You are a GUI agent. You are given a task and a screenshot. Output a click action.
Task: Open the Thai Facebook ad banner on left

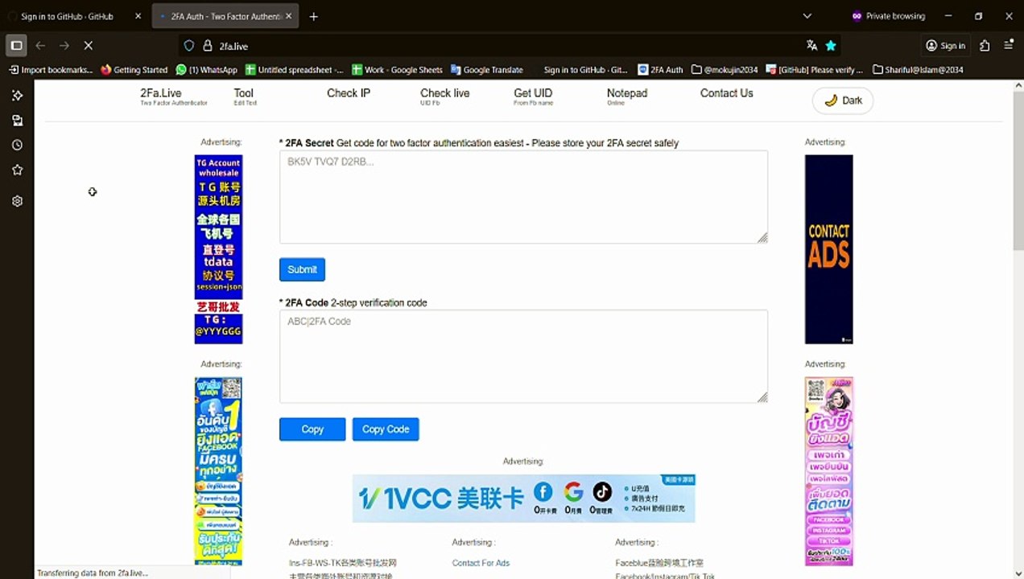218,471
